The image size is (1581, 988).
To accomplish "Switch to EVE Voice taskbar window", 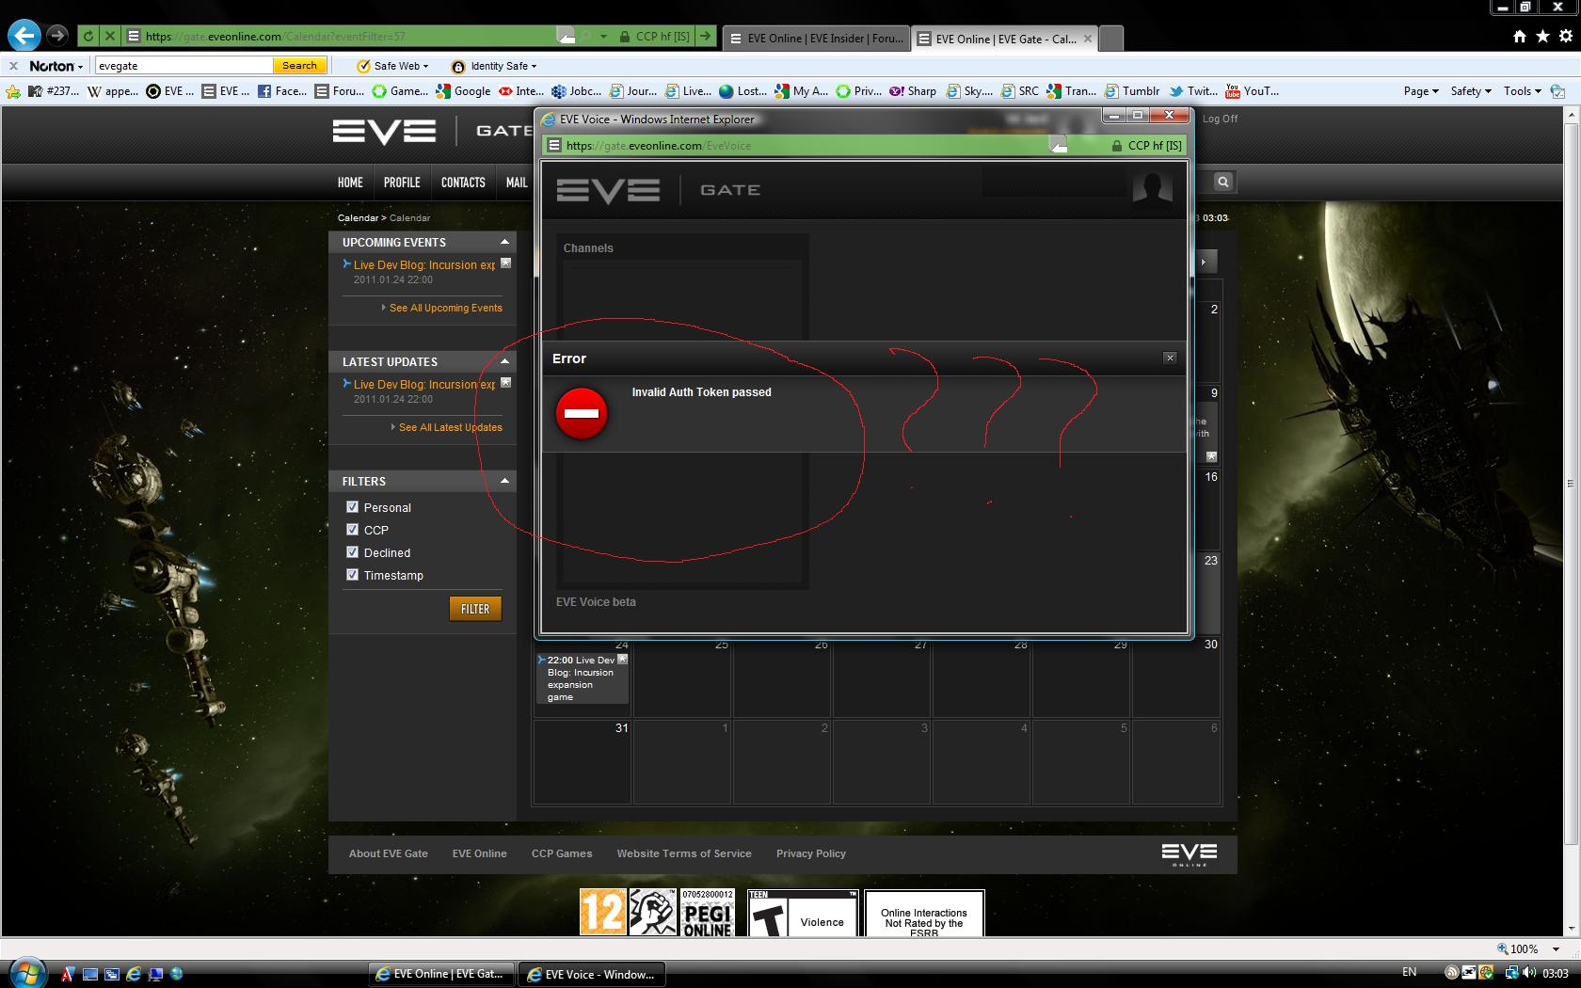I will pyautogui.click(x=591, y=974).
